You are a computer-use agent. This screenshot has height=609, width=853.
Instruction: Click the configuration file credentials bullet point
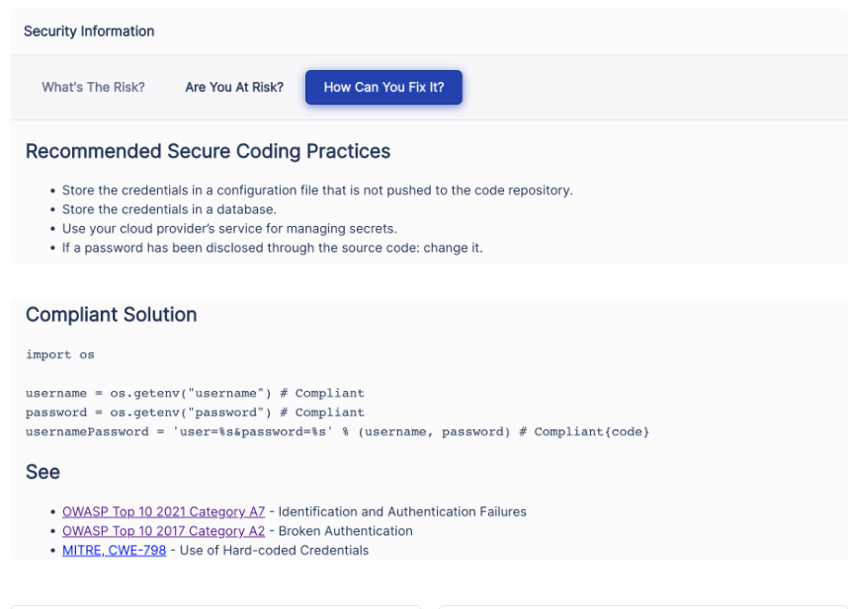316,190
